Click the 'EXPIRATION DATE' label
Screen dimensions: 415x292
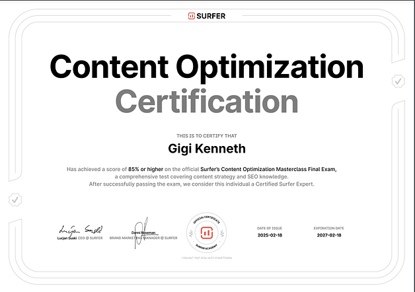point(328,229)
